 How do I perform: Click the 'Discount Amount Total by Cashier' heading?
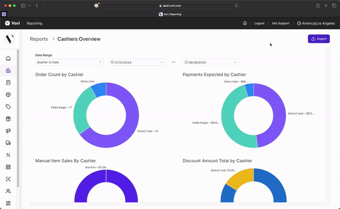(x=217, y=161)
